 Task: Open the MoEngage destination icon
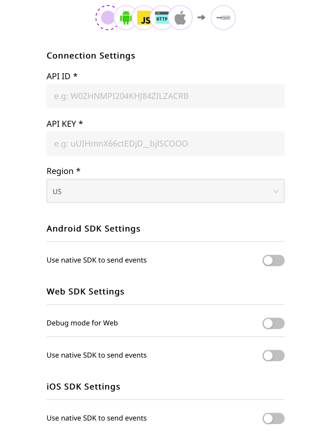[223, 18]
